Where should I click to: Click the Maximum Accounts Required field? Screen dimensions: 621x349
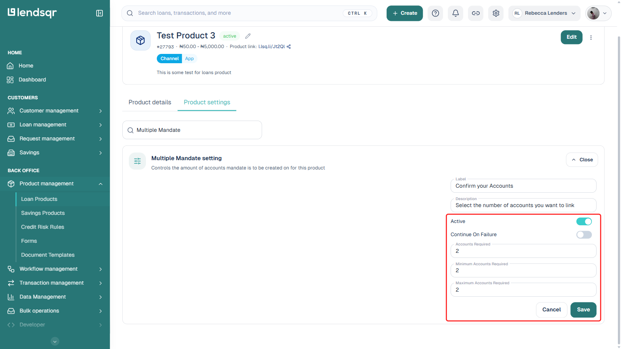click(523, 290)
